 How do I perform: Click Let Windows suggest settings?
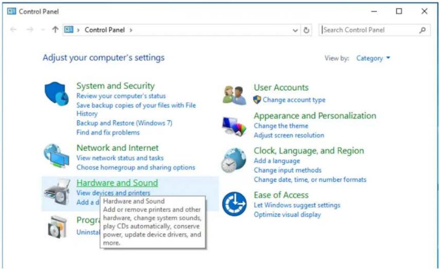click(x=297, y=206)
